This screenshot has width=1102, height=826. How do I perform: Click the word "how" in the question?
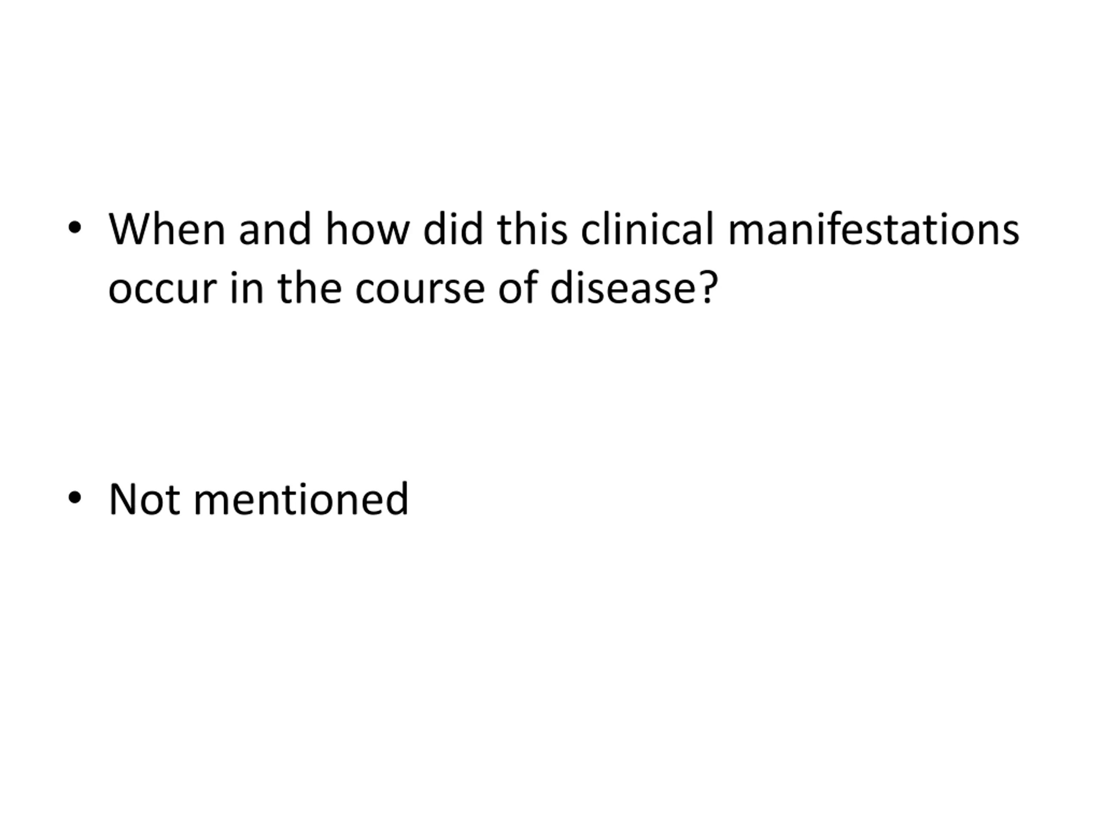pyautogui.click(x=368, y=229)
